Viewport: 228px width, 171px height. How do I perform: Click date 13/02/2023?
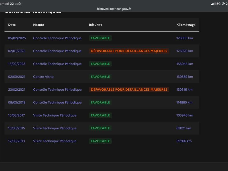click(x=17, y=64)
